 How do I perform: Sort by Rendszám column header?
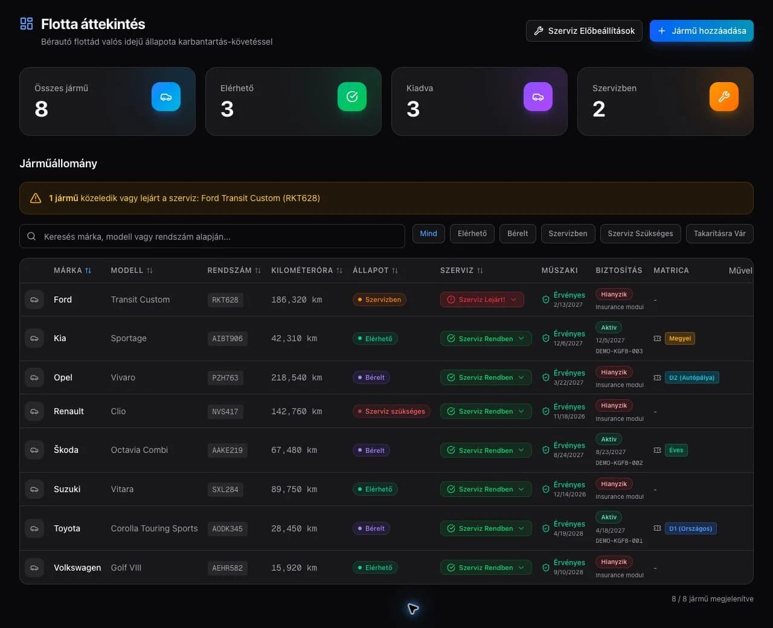pos(234,271)
